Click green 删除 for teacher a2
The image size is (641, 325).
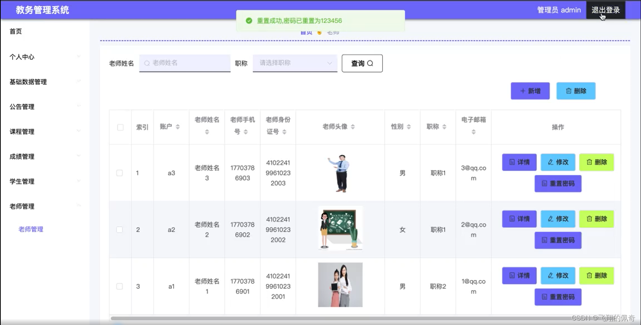(x=597, y=219)
